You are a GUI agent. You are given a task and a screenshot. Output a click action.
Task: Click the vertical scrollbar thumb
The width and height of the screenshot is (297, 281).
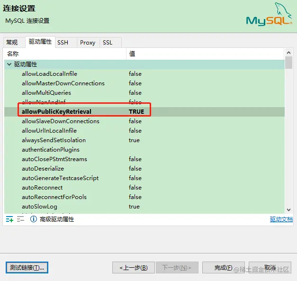click(288, 63)
